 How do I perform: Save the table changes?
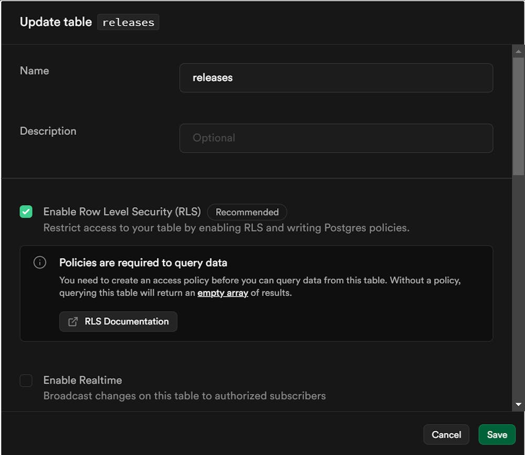click(497, 435)
